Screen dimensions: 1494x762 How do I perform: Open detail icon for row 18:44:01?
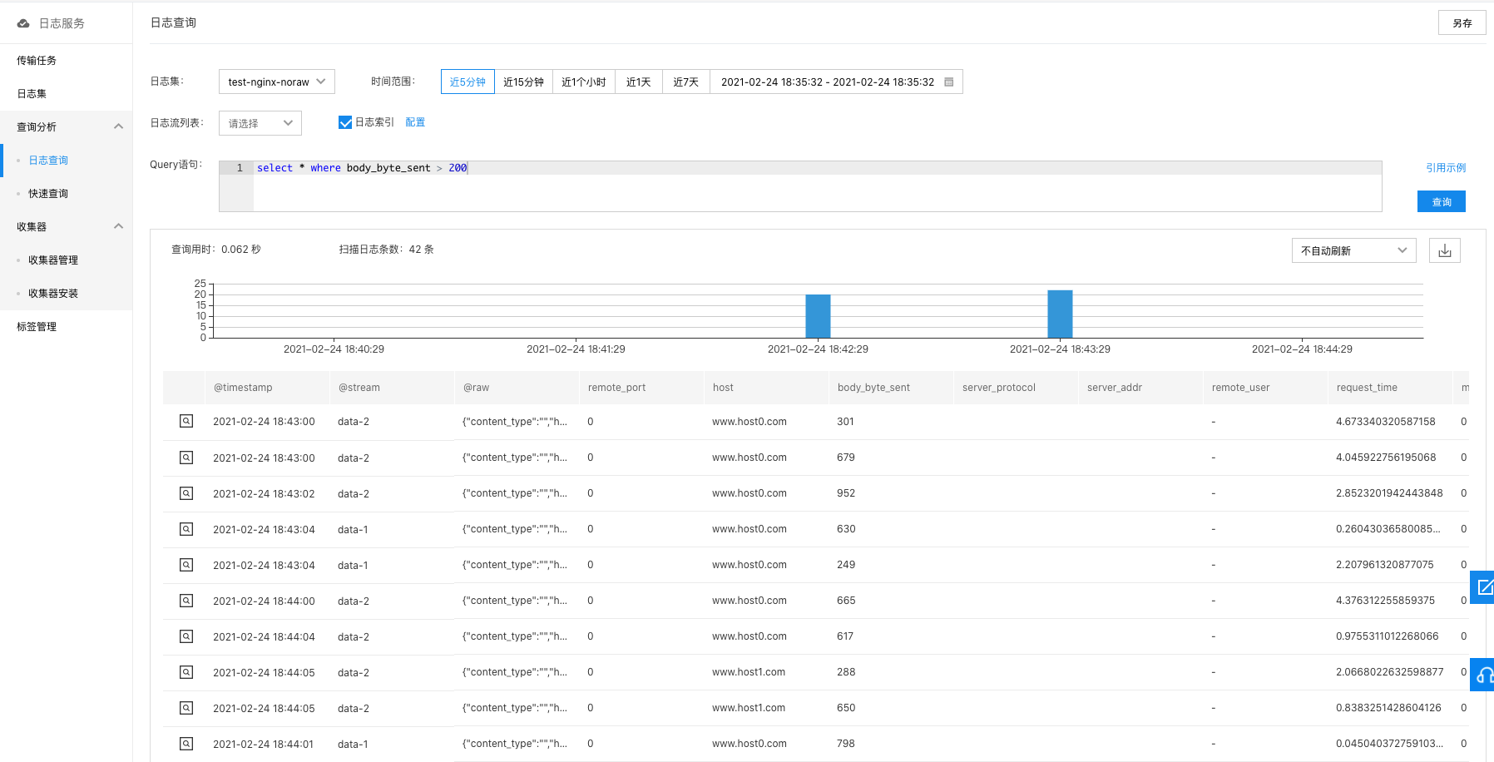(x=186, y=743)
